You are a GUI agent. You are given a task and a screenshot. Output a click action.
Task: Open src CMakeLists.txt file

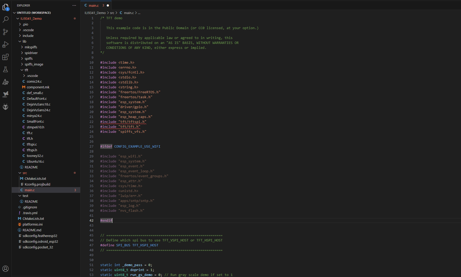click(x=46, y=179)
